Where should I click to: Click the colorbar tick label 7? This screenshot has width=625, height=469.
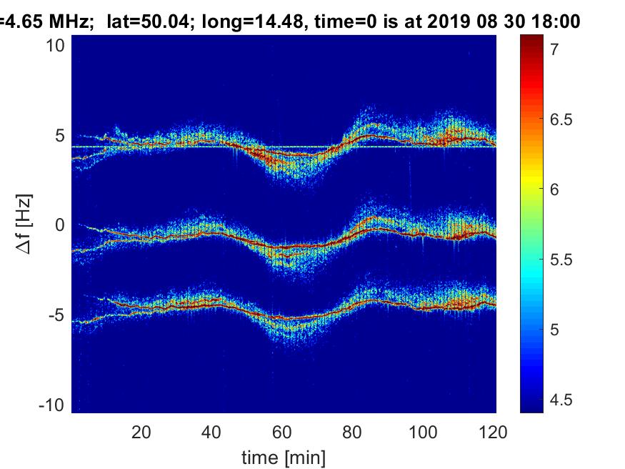[554, 49]
